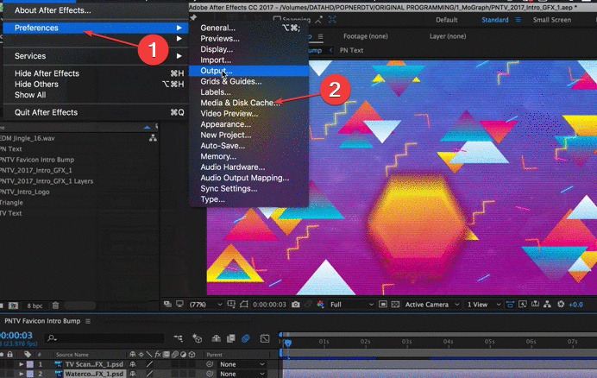Toggle pixel aspect ratio correction
Screen dimensions: 597x378
[x=510, y=304]
